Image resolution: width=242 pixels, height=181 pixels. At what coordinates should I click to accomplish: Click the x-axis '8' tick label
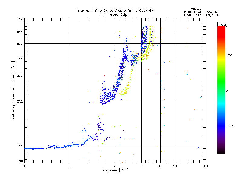tap(160, 166)
